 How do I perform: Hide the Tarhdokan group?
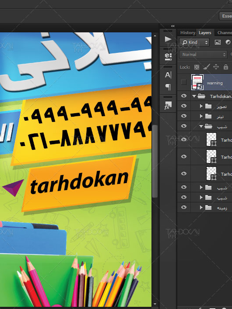coord(184,96)
